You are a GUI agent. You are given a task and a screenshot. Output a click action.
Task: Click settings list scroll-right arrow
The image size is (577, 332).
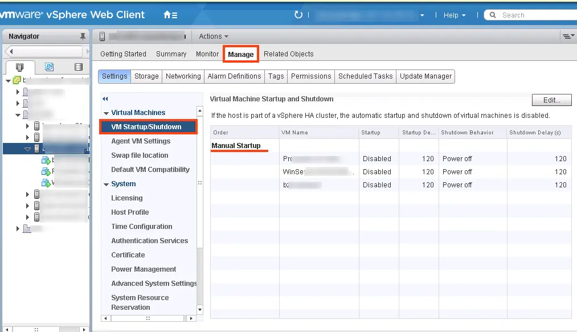(x=191, y=318)
